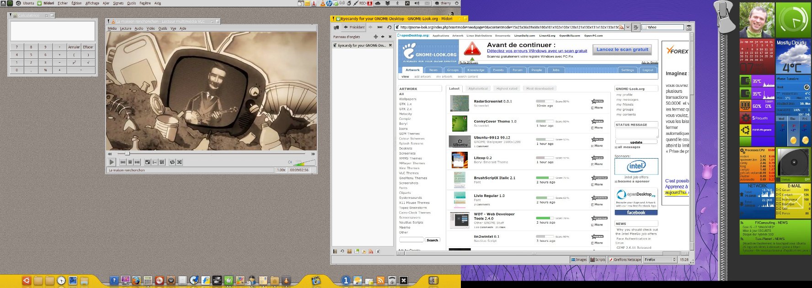Open Firefox icon in the dock
Screen dimensions: 812x288
pyautogui.click(x=136, y=281)
